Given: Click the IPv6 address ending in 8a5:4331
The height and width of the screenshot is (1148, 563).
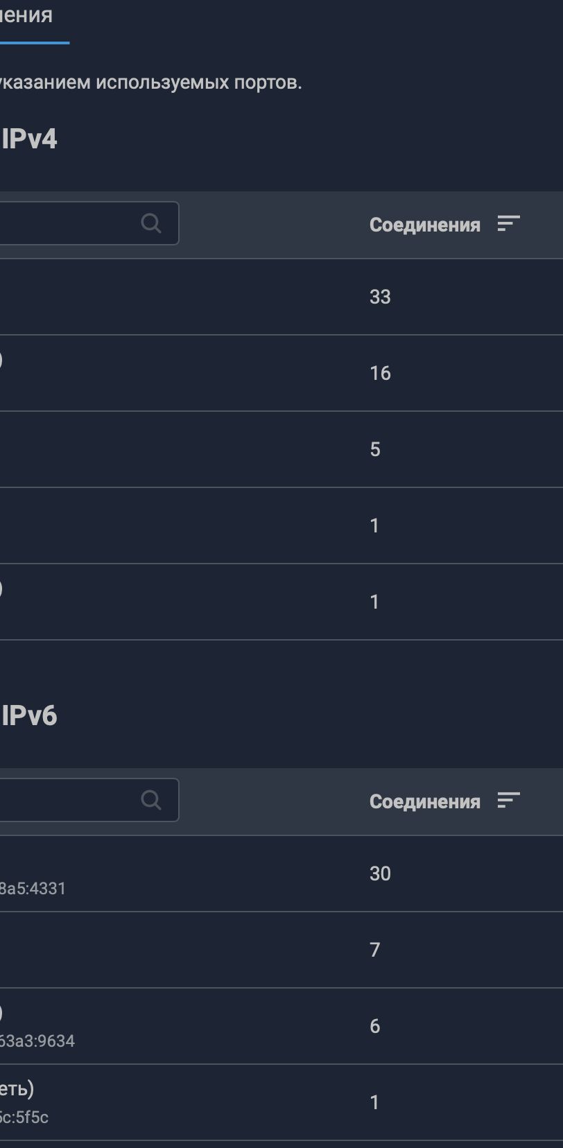Looking at the screenshot, I should click(x=33, y=889).
